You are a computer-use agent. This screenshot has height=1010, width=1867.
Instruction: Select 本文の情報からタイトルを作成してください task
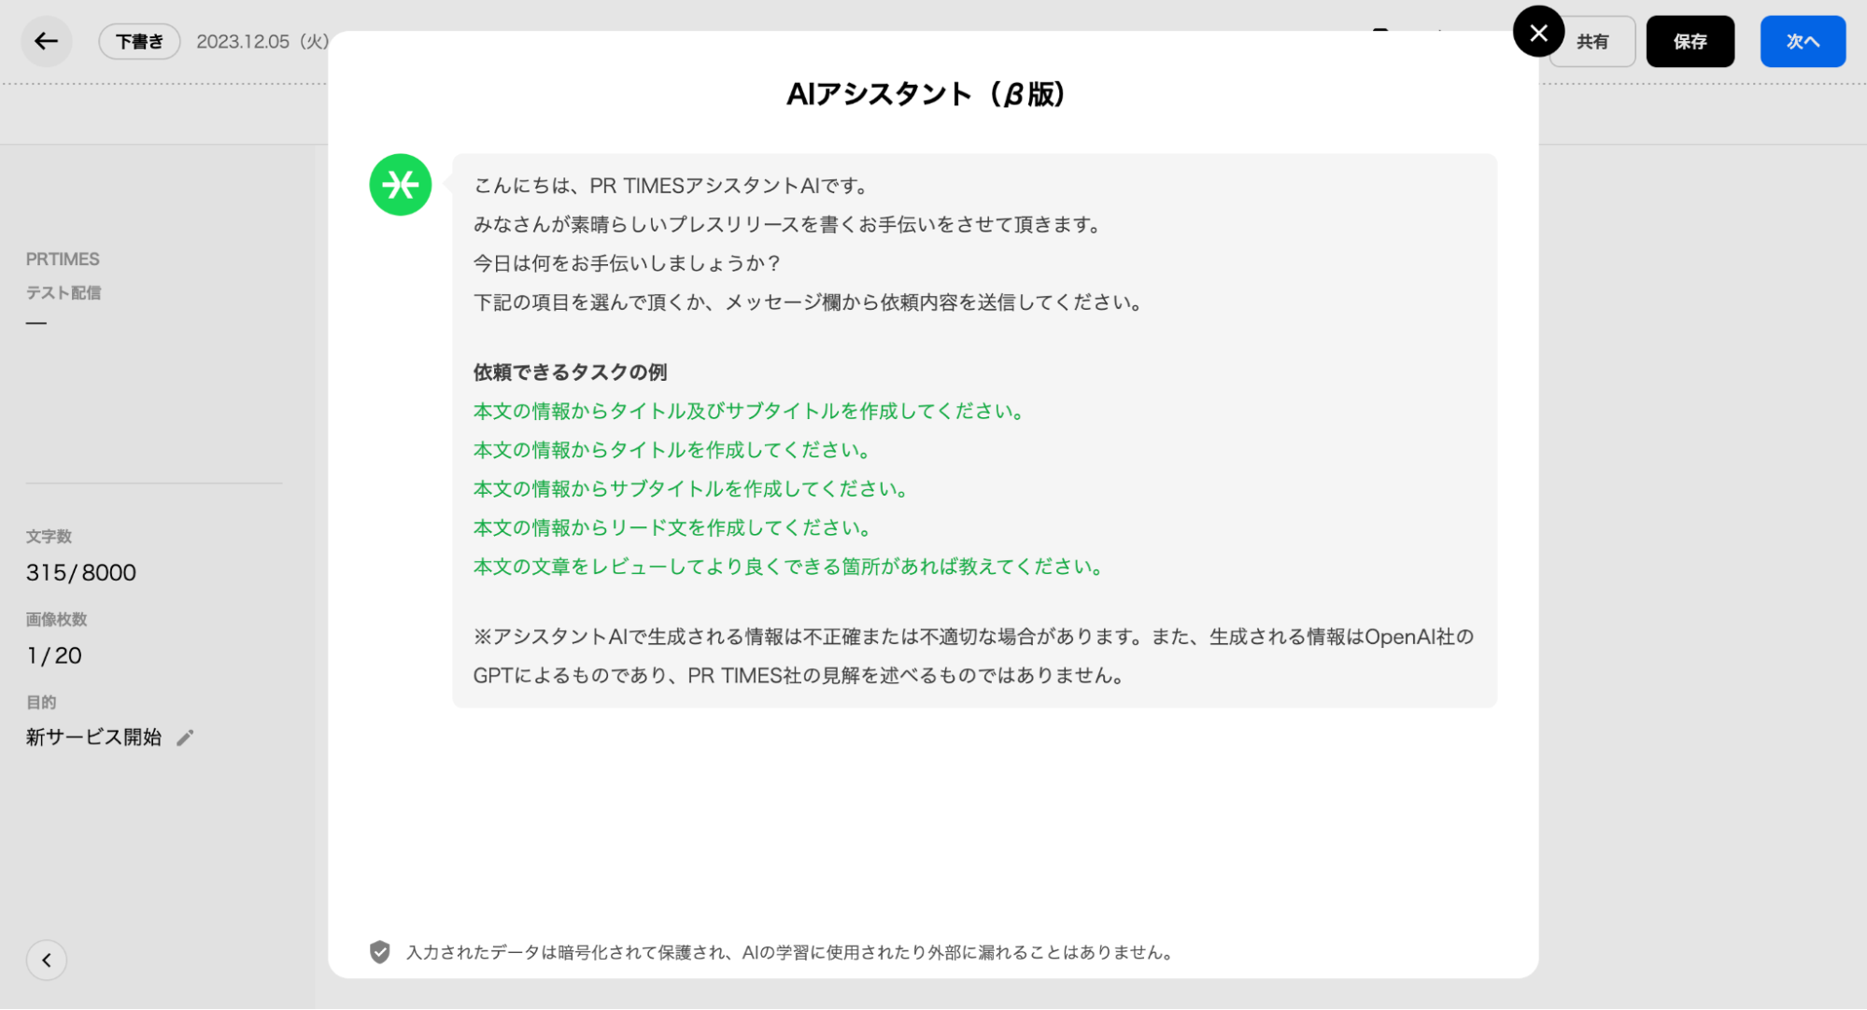coord(672,450)
